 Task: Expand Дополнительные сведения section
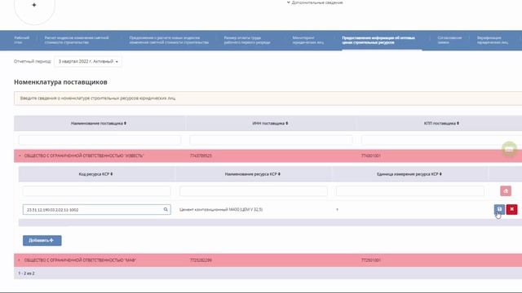click(x=315, y=2)
